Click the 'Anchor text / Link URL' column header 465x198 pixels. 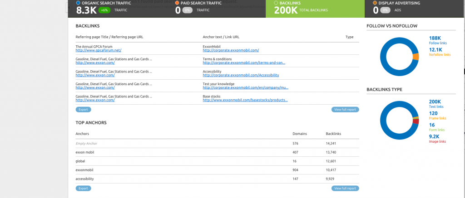click(x=221, y=37)
